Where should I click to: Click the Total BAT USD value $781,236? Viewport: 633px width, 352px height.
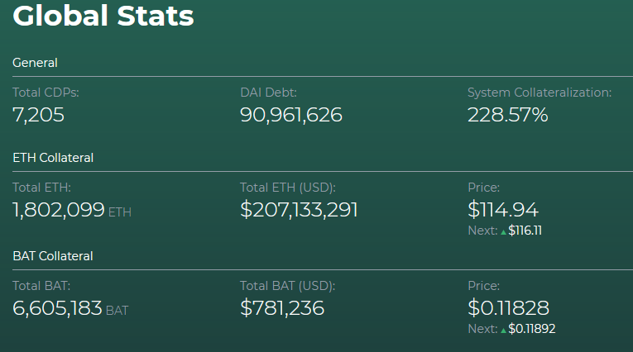click(282, 308)
